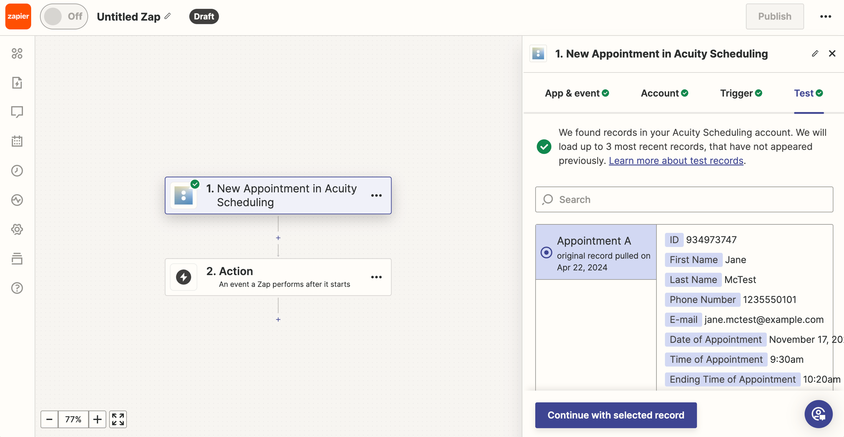Open three-dot menu on Action step
The image size is (844, 437).
click(x=376, y=277)
